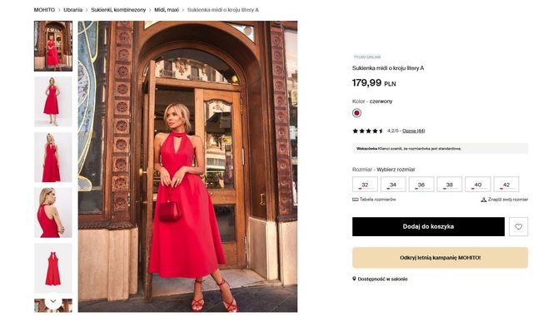Click the hanger icon to find your size
Viewport: 553px width, 316px height.
(x=484, y=200)
